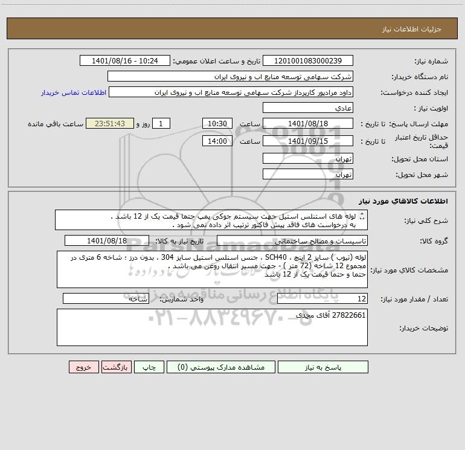This screenshot has width=465, height=450.
Task: Click quantity field showing 12
Action: [322, 299]
